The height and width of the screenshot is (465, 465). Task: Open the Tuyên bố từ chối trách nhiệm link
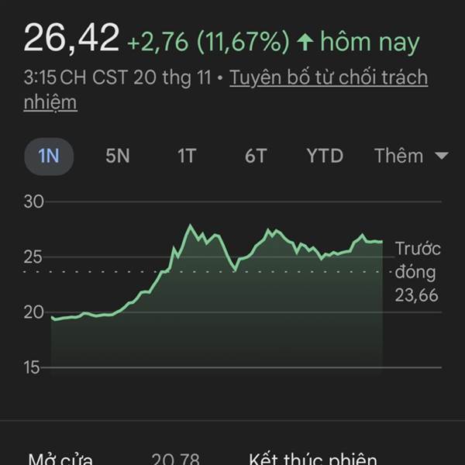(329, 78)
